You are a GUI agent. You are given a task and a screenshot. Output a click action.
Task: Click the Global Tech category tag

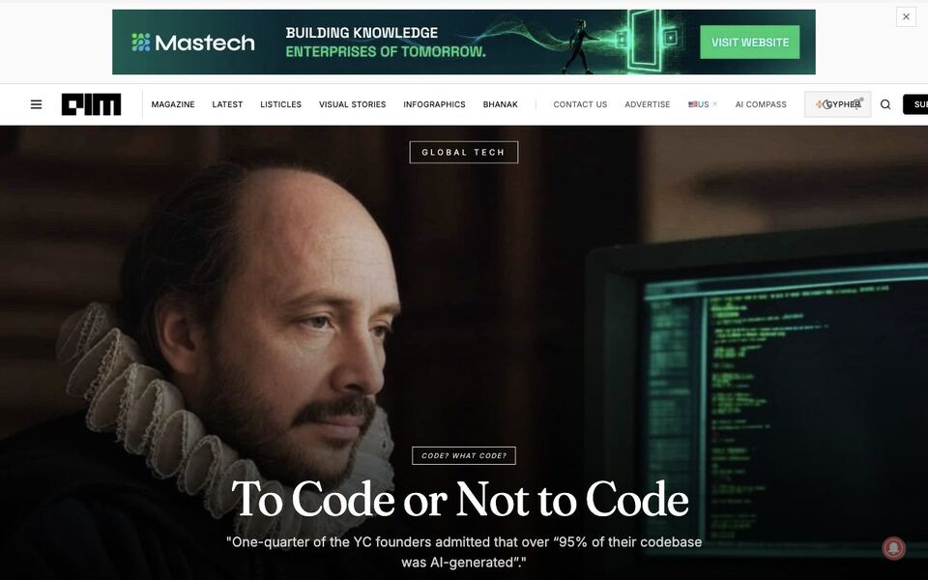(463, 152)
